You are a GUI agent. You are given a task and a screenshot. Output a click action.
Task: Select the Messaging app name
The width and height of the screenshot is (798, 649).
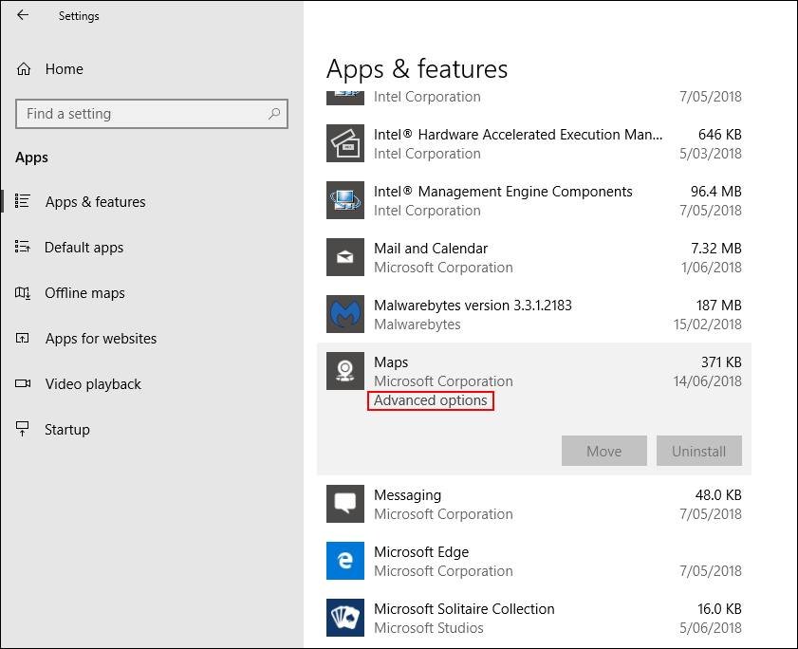pos(407,495)
